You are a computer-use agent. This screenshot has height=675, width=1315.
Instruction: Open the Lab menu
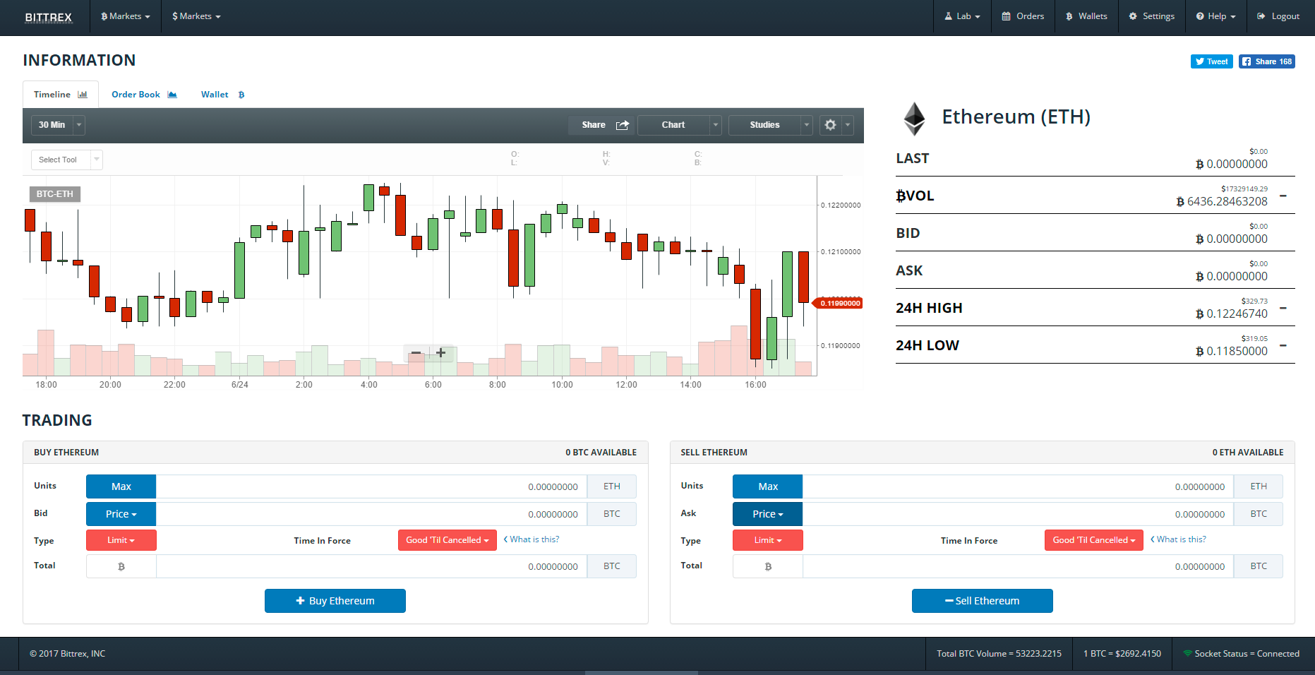click(962, 16)
